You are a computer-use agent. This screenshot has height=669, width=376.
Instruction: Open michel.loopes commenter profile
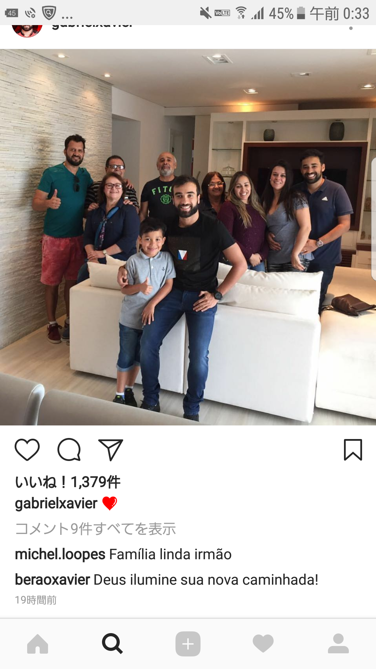(60, 554)
